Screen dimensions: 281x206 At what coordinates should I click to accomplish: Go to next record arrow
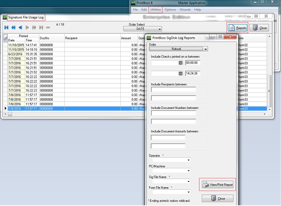tap(27, 27)
